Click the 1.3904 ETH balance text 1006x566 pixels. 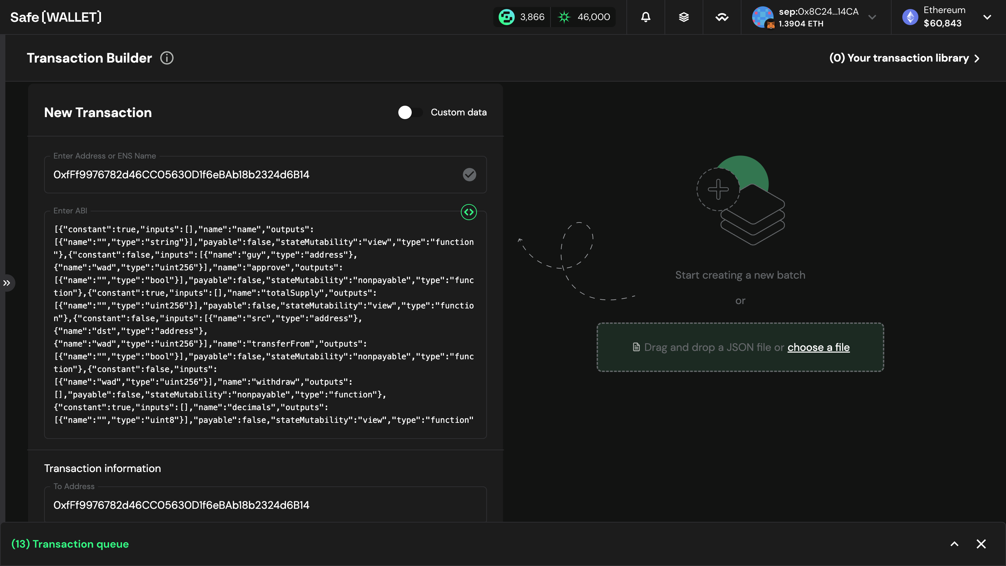click(x=801, y=24)
